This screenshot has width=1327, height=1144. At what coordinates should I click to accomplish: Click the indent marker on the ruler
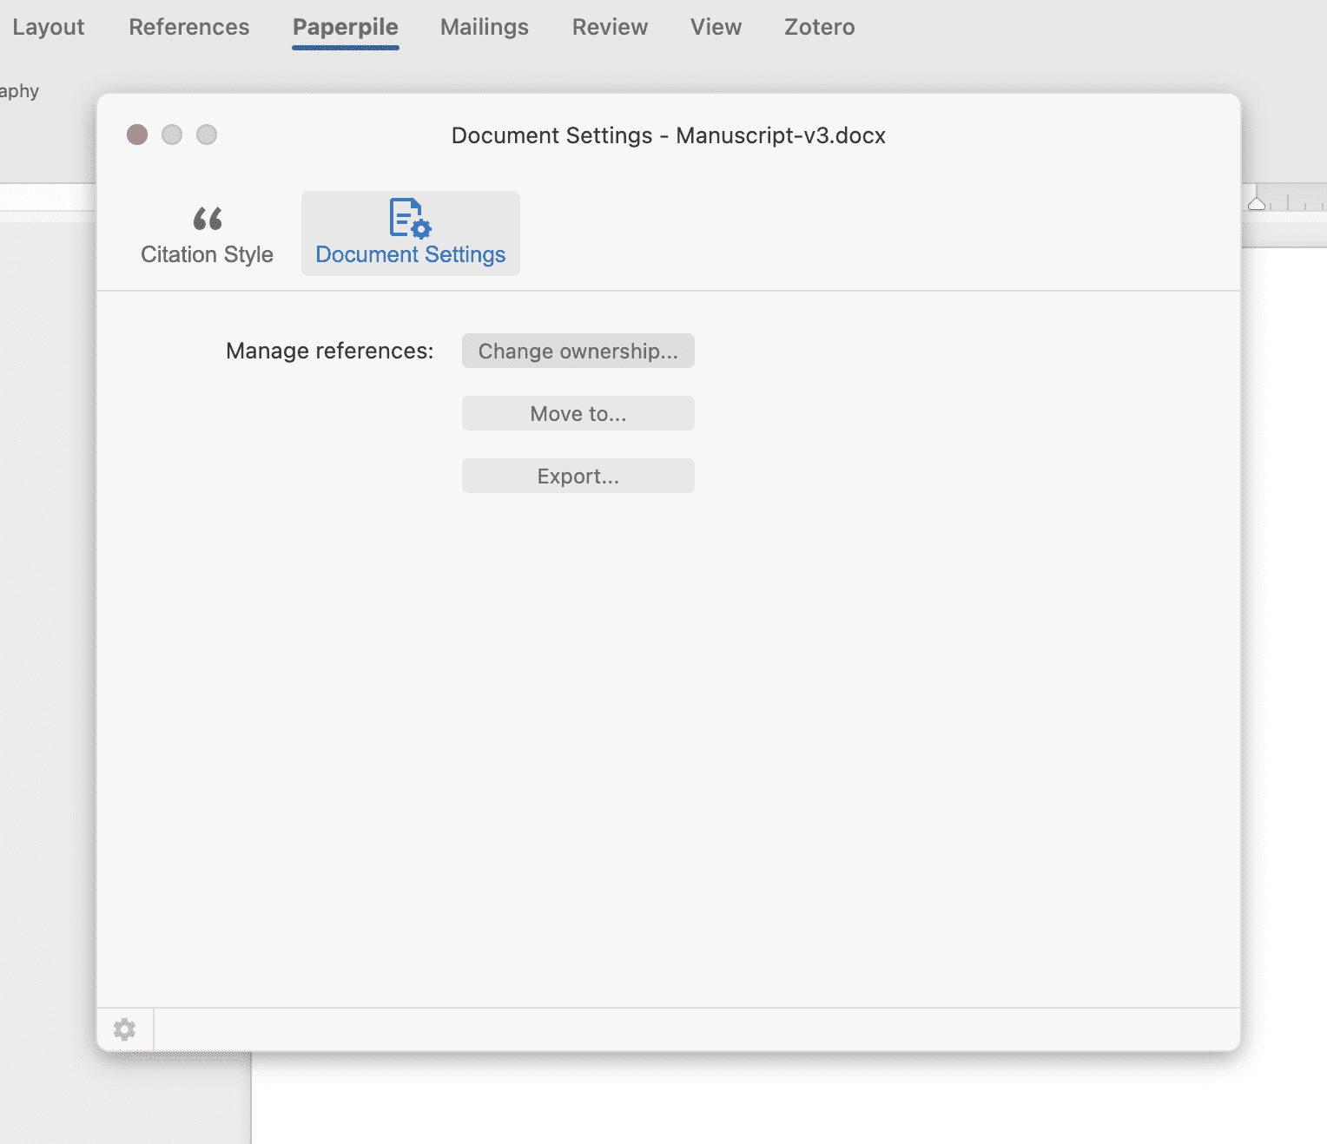(1257, 203)
